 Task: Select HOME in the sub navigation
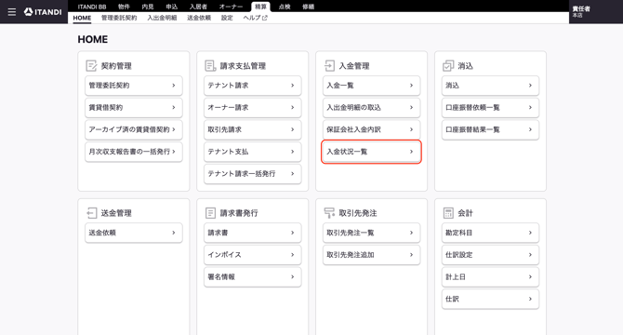coord(82,18)
